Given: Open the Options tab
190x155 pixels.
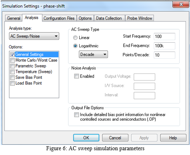Looking at the screenshot, I should coord(85,18).
